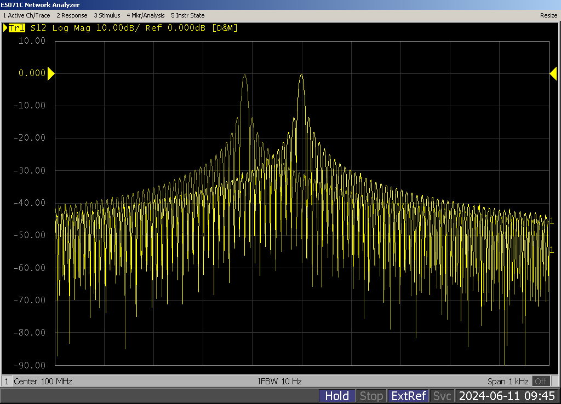Open the 1 Active Ch/Trace menu
561x404 pixels.
26,15
